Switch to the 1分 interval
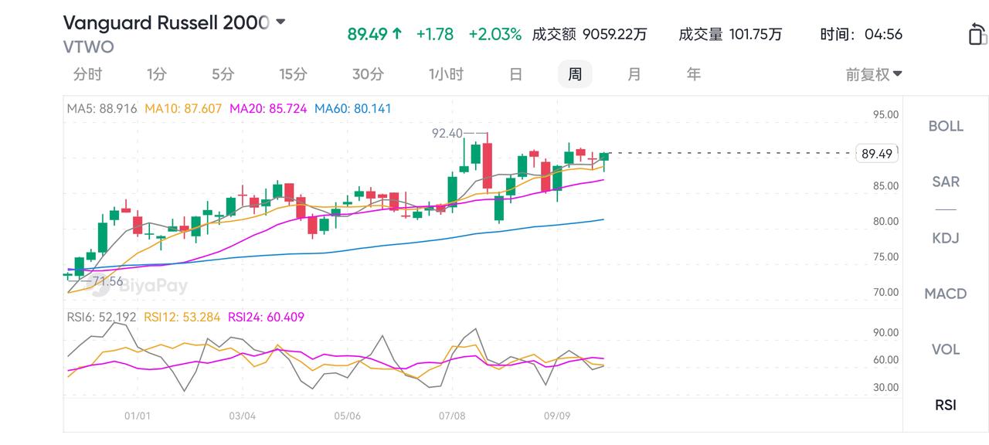This screenshot has width=989, height=445. click(x=156, y=74)
